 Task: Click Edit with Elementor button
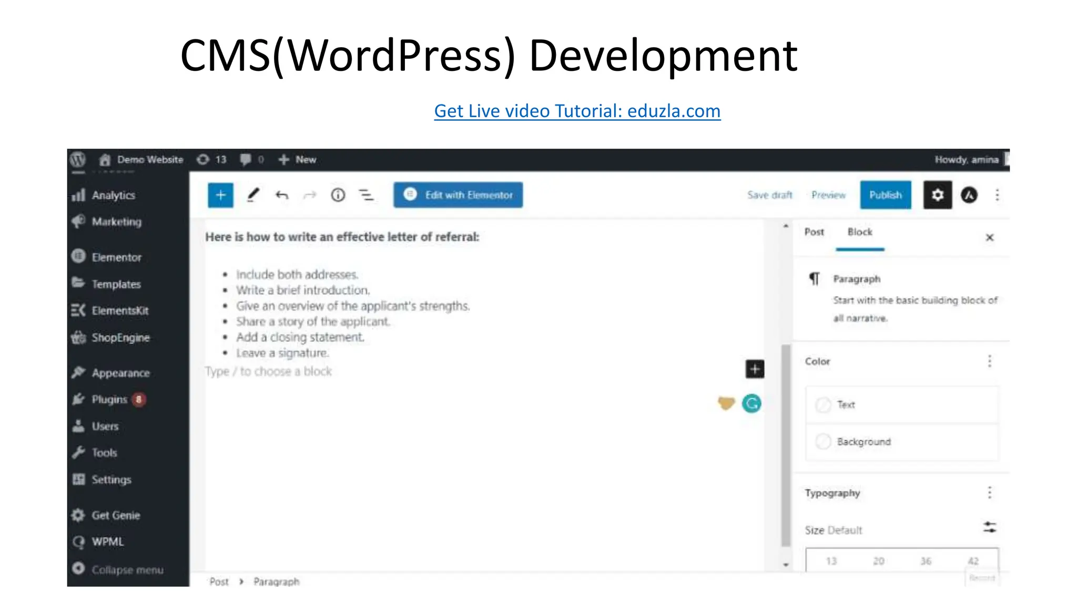tap(458, 195)
